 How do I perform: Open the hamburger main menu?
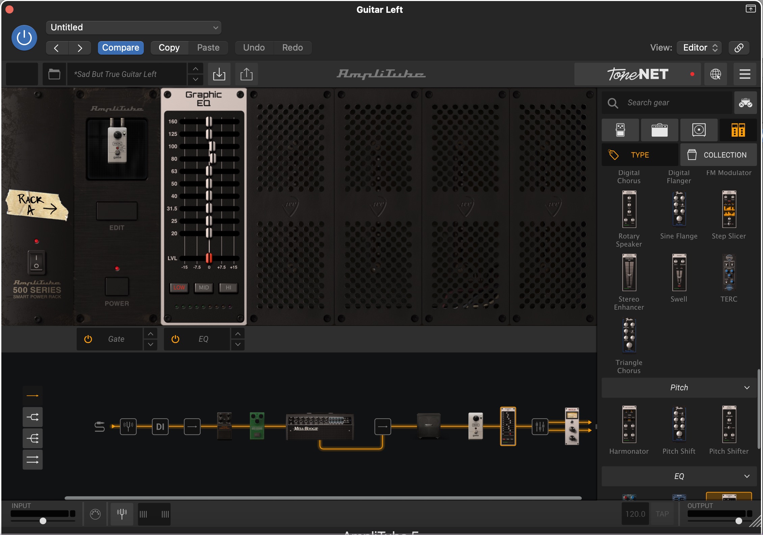point(745,74)
